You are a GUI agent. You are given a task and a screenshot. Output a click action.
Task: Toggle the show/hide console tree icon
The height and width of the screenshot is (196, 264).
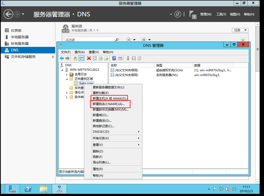click(81, 58)
